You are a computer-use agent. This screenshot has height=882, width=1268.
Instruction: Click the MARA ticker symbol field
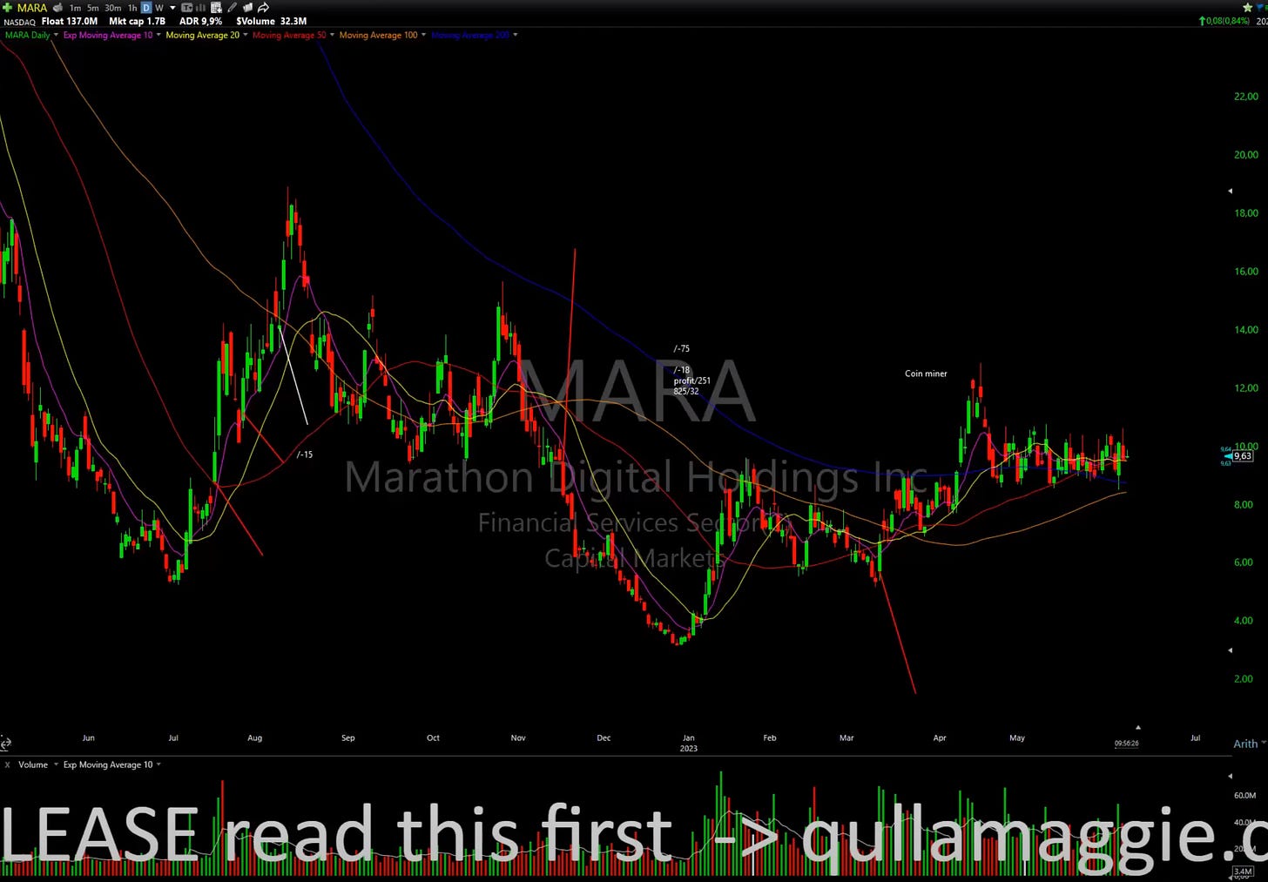point(32,8)
